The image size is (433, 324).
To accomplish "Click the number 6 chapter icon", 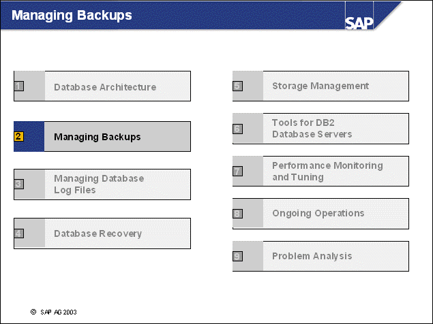I will point(237,129).
